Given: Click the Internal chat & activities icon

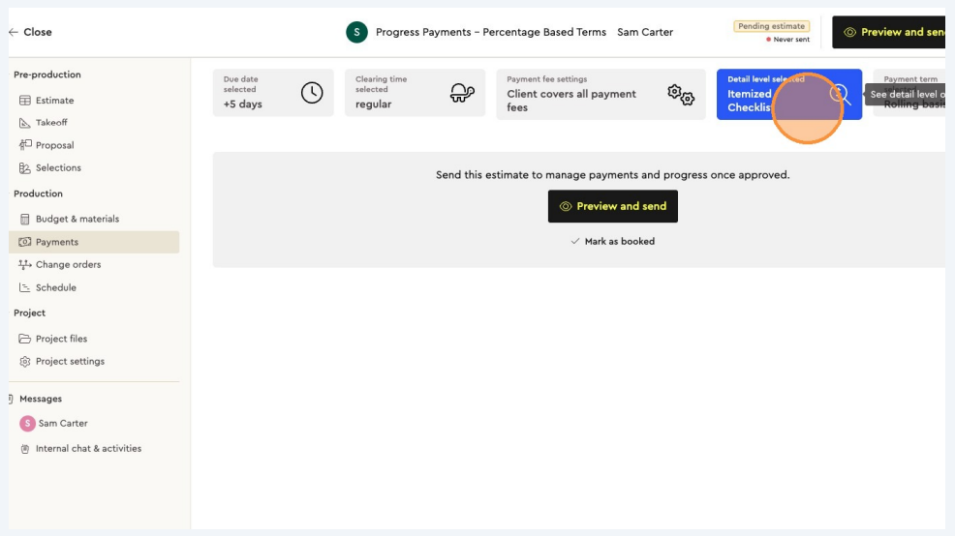Looking at the screenshot, I should tap(25, 449).
